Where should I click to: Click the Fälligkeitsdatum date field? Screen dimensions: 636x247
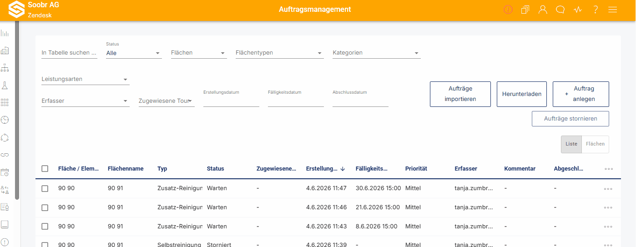(296, 101)
